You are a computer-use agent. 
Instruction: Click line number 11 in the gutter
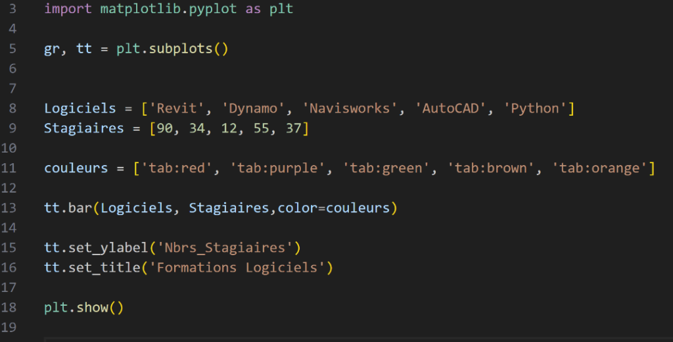coord(11,168)
